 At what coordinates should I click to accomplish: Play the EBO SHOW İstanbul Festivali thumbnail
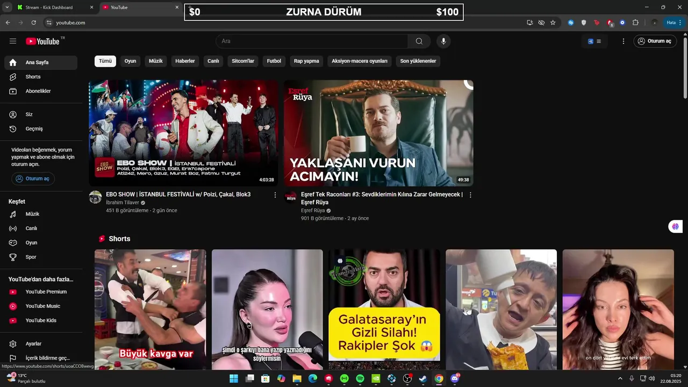coord(183,133)
